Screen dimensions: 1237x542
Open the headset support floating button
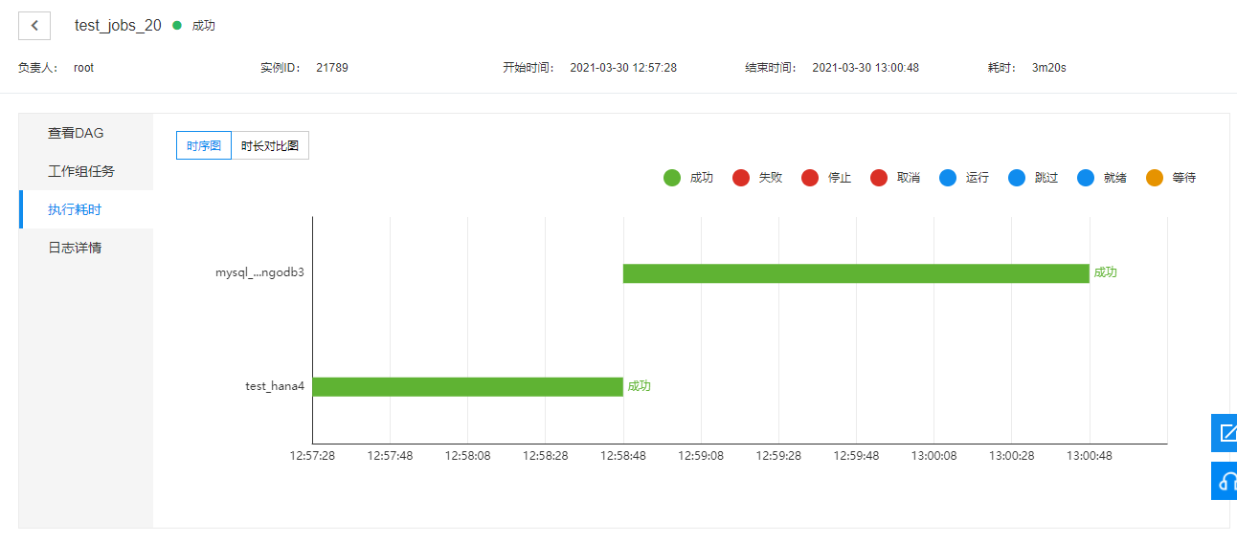tap(1225, 481)
